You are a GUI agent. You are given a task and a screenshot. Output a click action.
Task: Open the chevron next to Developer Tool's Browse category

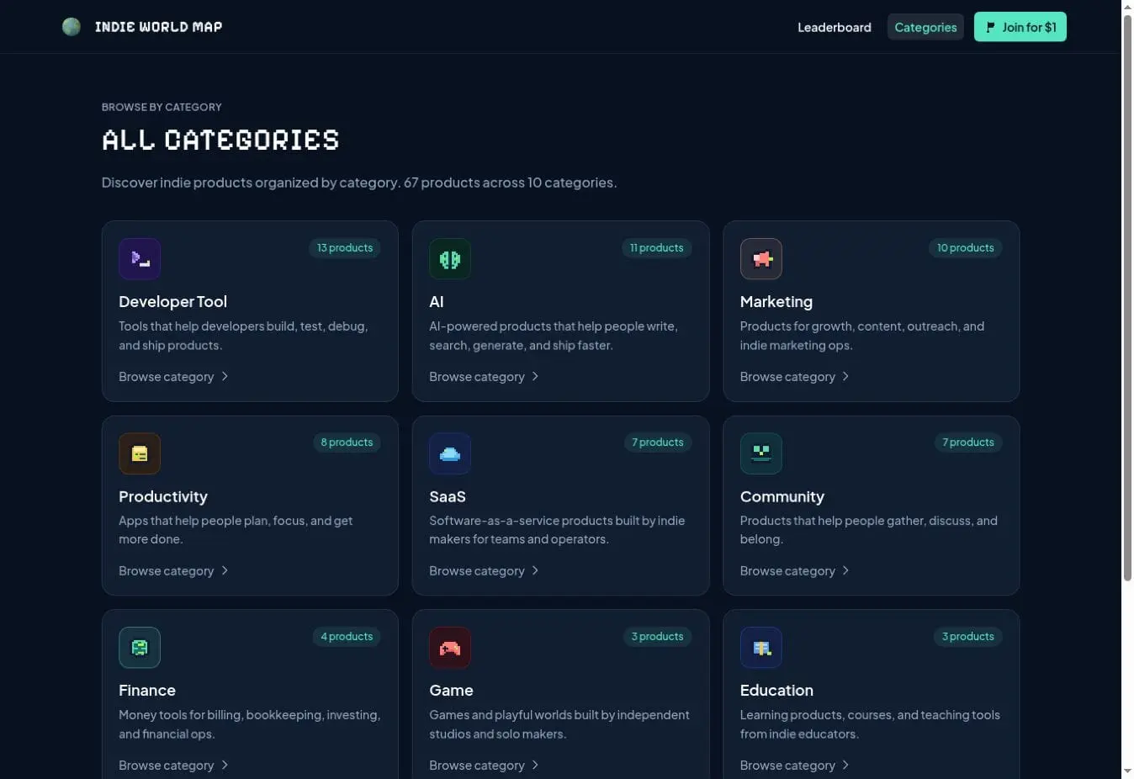click(x=225, y=377)
